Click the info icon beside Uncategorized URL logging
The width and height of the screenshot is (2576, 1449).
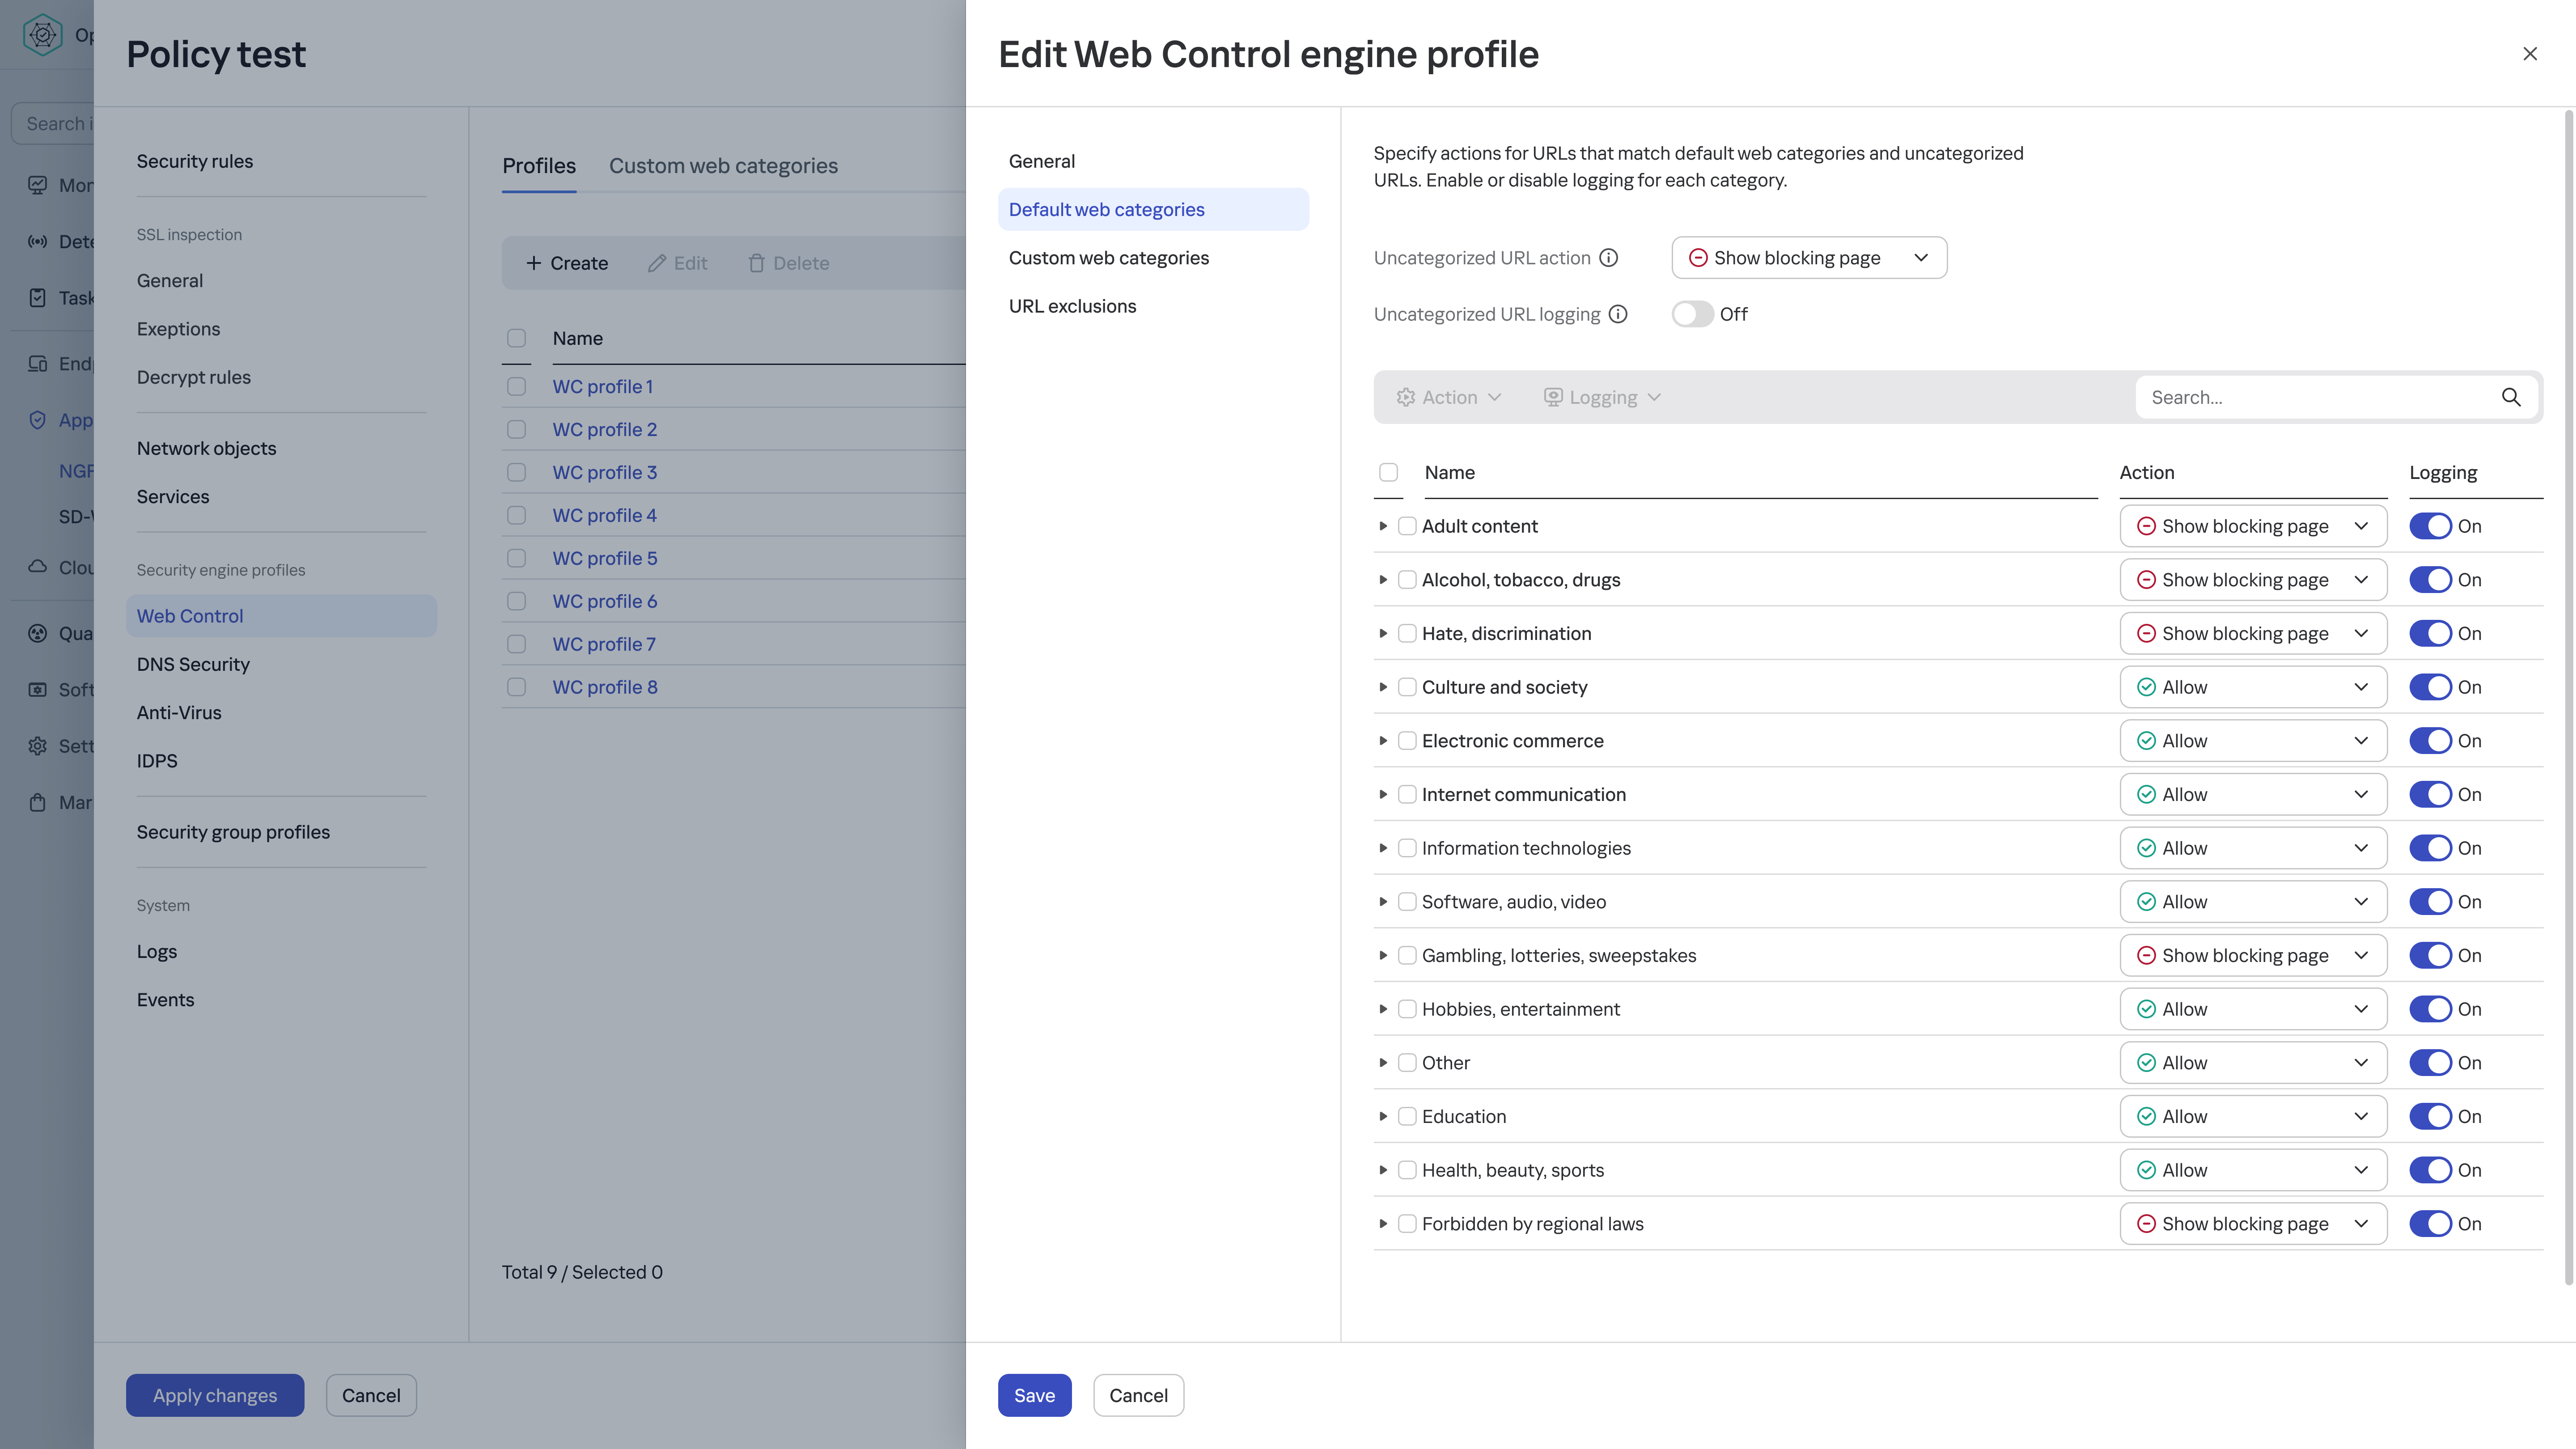pyautogui.click(x=1618, y=314)
